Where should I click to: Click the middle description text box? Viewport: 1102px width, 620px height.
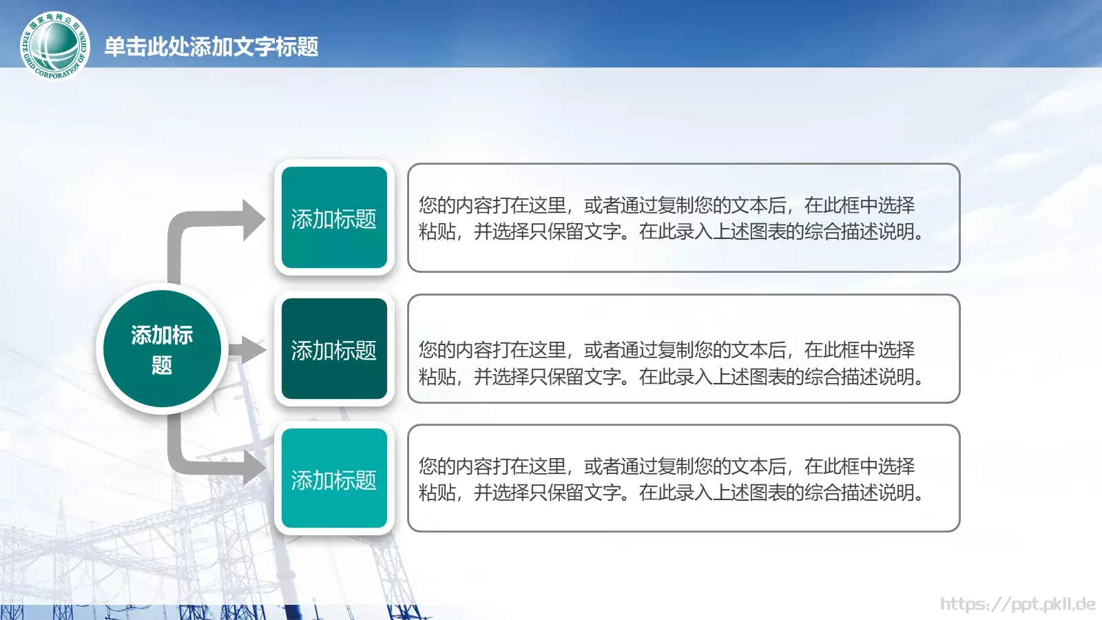point(683,349)
